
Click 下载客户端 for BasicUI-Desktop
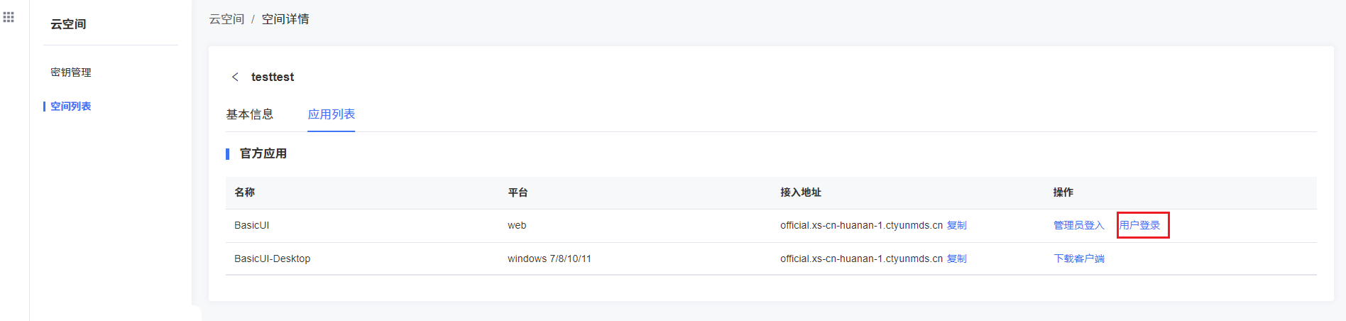(1078, 259)
